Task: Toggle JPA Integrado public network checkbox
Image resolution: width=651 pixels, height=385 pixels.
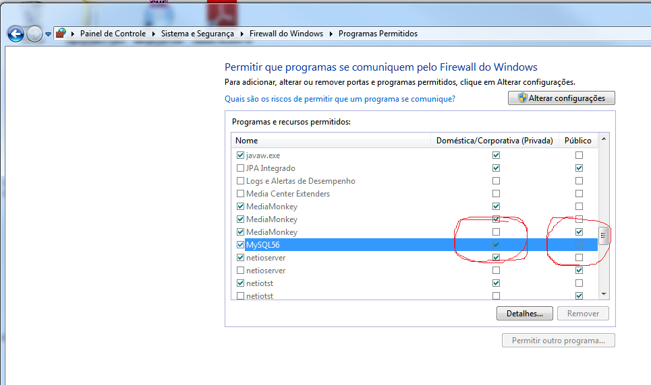Action: (x=579, y=168)
